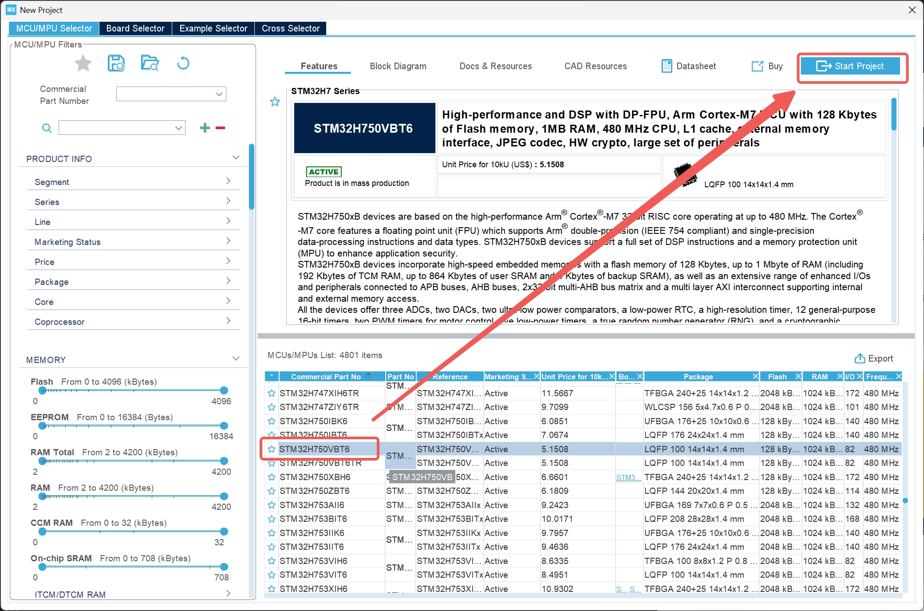Toggle favorite star for STM32H750XBH6 row
This screenshot has height=611, width=924.
[271, 477]
